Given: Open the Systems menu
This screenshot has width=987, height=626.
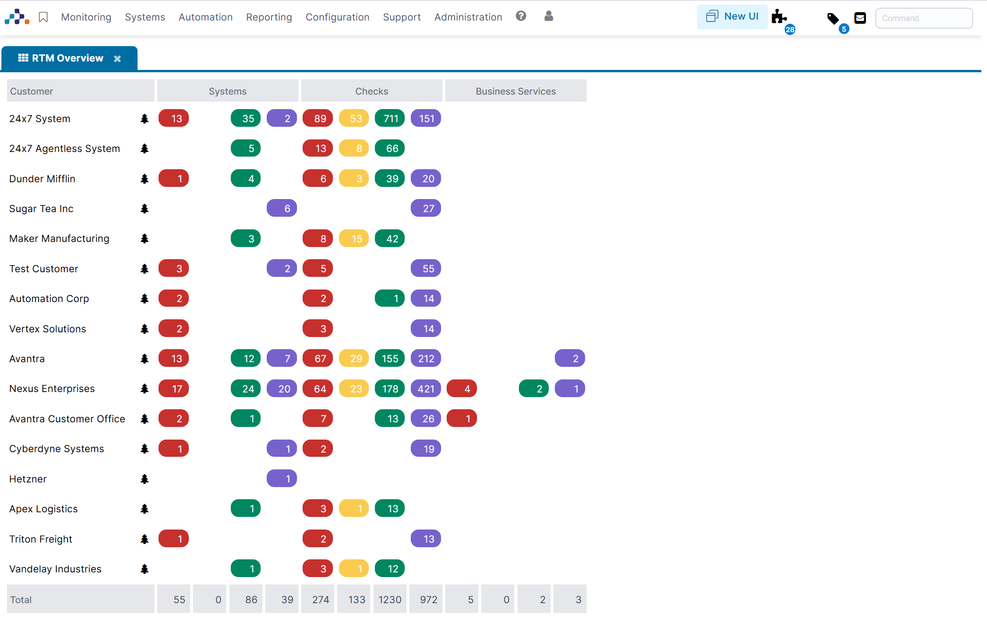Looking at the screenshot, I should point(145,17).
